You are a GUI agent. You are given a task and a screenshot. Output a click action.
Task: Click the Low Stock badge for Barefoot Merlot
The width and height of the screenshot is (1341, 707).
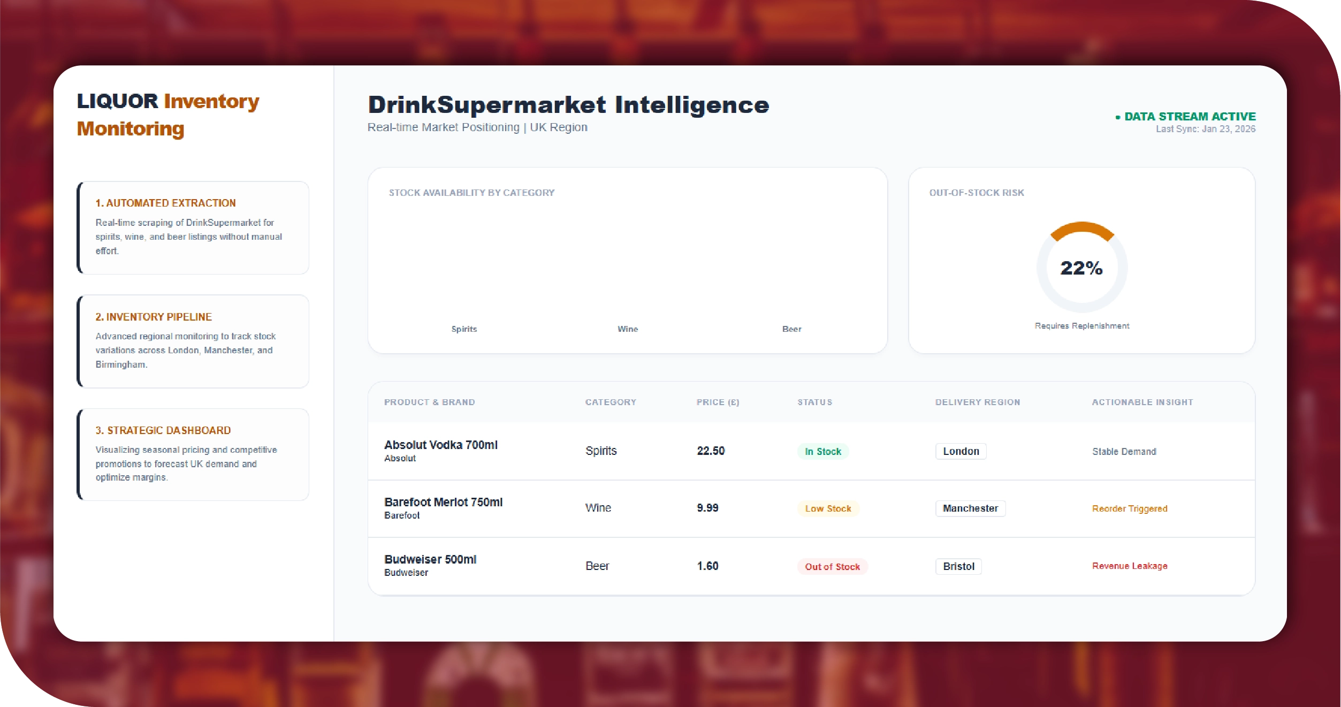[828, 508]
